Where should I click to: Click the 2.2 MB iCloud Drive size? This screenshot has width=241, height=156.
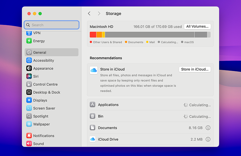tap(196, 139)
